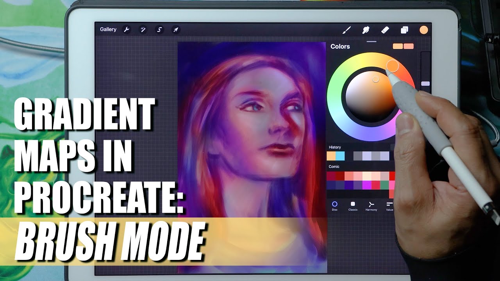Return to Gallery

(108, 29)
